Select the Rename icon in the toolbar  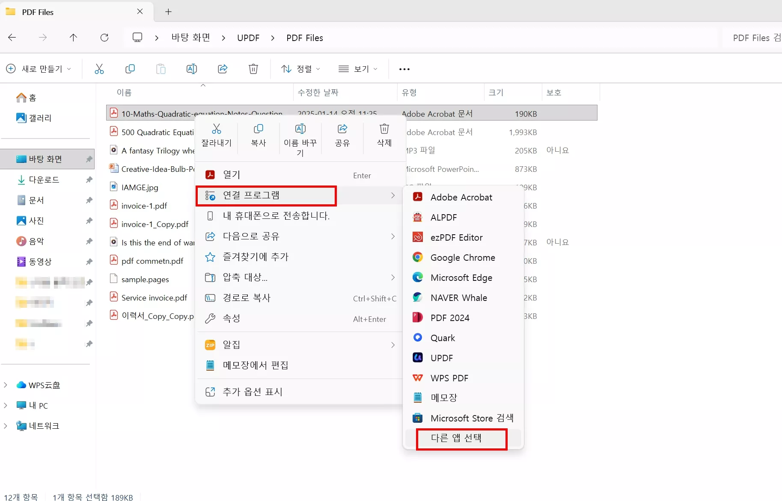191,69
